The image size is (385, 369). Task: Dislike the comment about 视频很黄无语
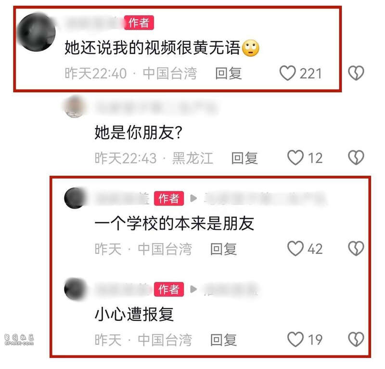click(x=356, y=73)
